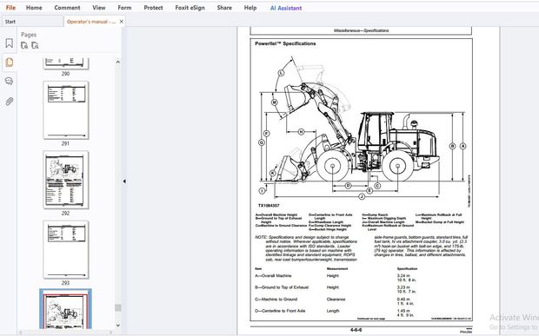The image size is (539, 336).
Task: Click the 'C—Machine to Ground' row
Action: (361, 301)
